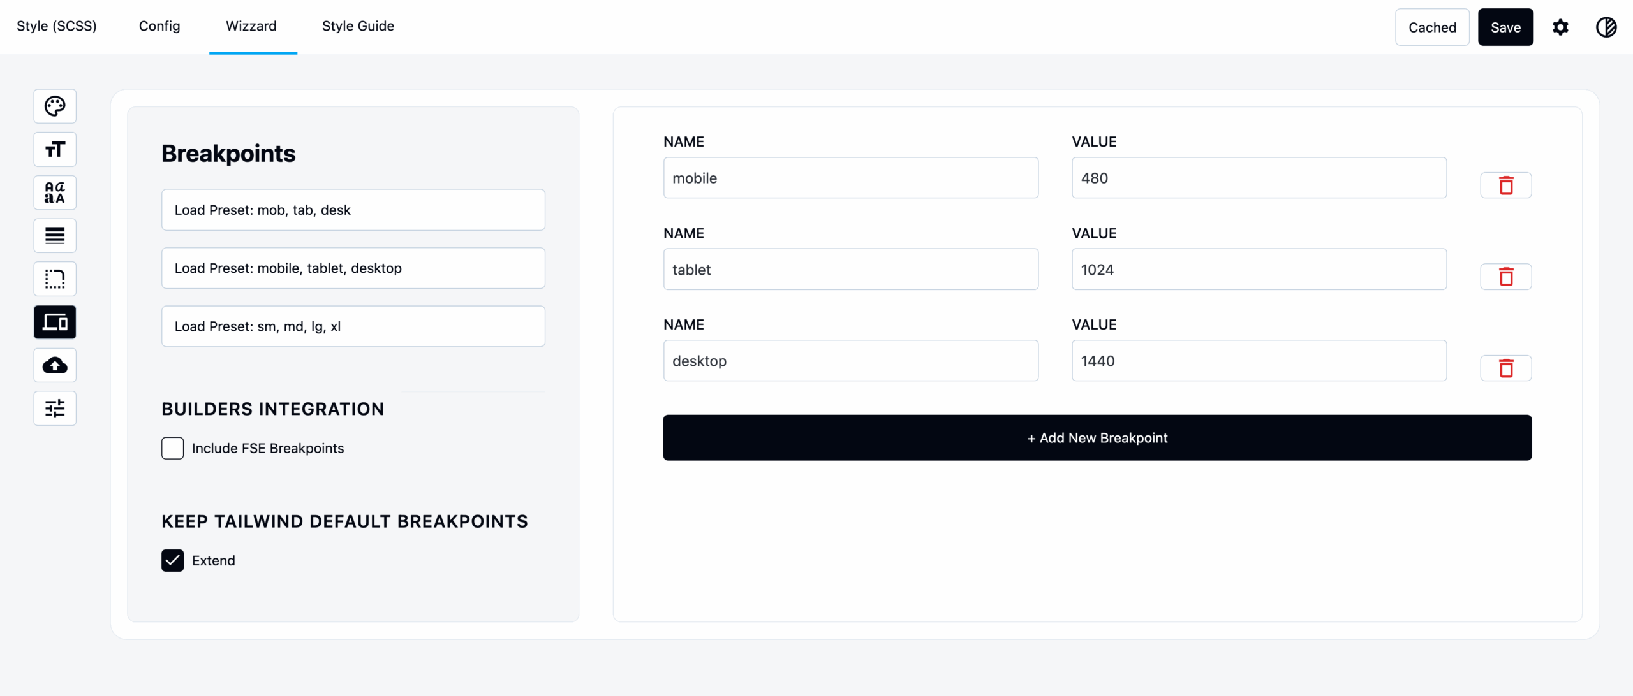Select the font sizes panel icon
The height and width of the screenshot is (696, 1633).
55,149
